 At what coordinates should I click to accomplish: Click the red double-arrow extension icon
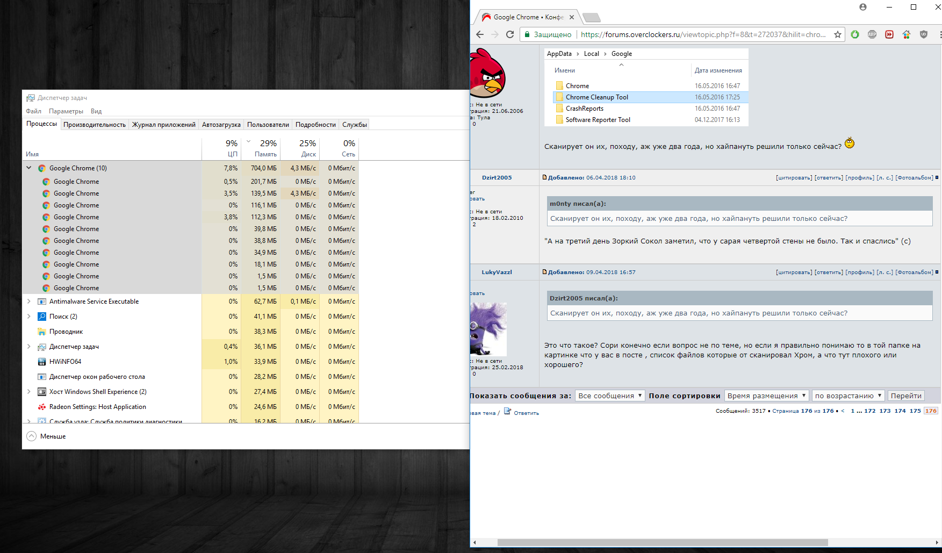pos(889,34)
